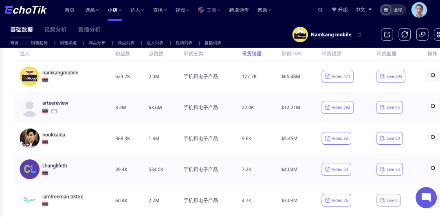440x217 pixels.
Task: Switch to the 视频分析 tab
Action: [55, 30]
